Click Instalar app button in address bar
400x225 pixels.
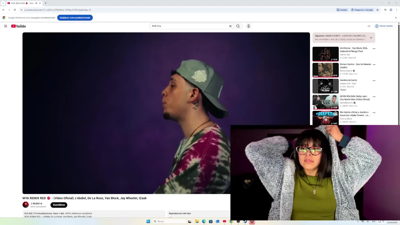tap(342, 10)
